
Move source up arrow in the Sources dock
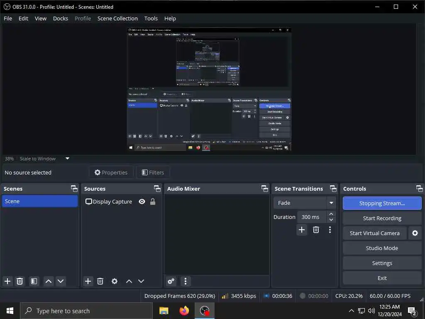(129, 281)
